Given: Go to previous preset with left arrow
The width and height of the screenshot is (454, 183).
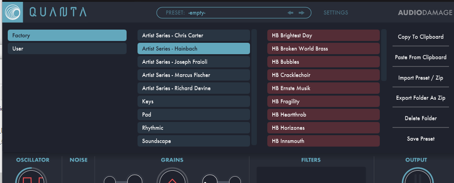Looking at the screenshot, I should point(290,13).
